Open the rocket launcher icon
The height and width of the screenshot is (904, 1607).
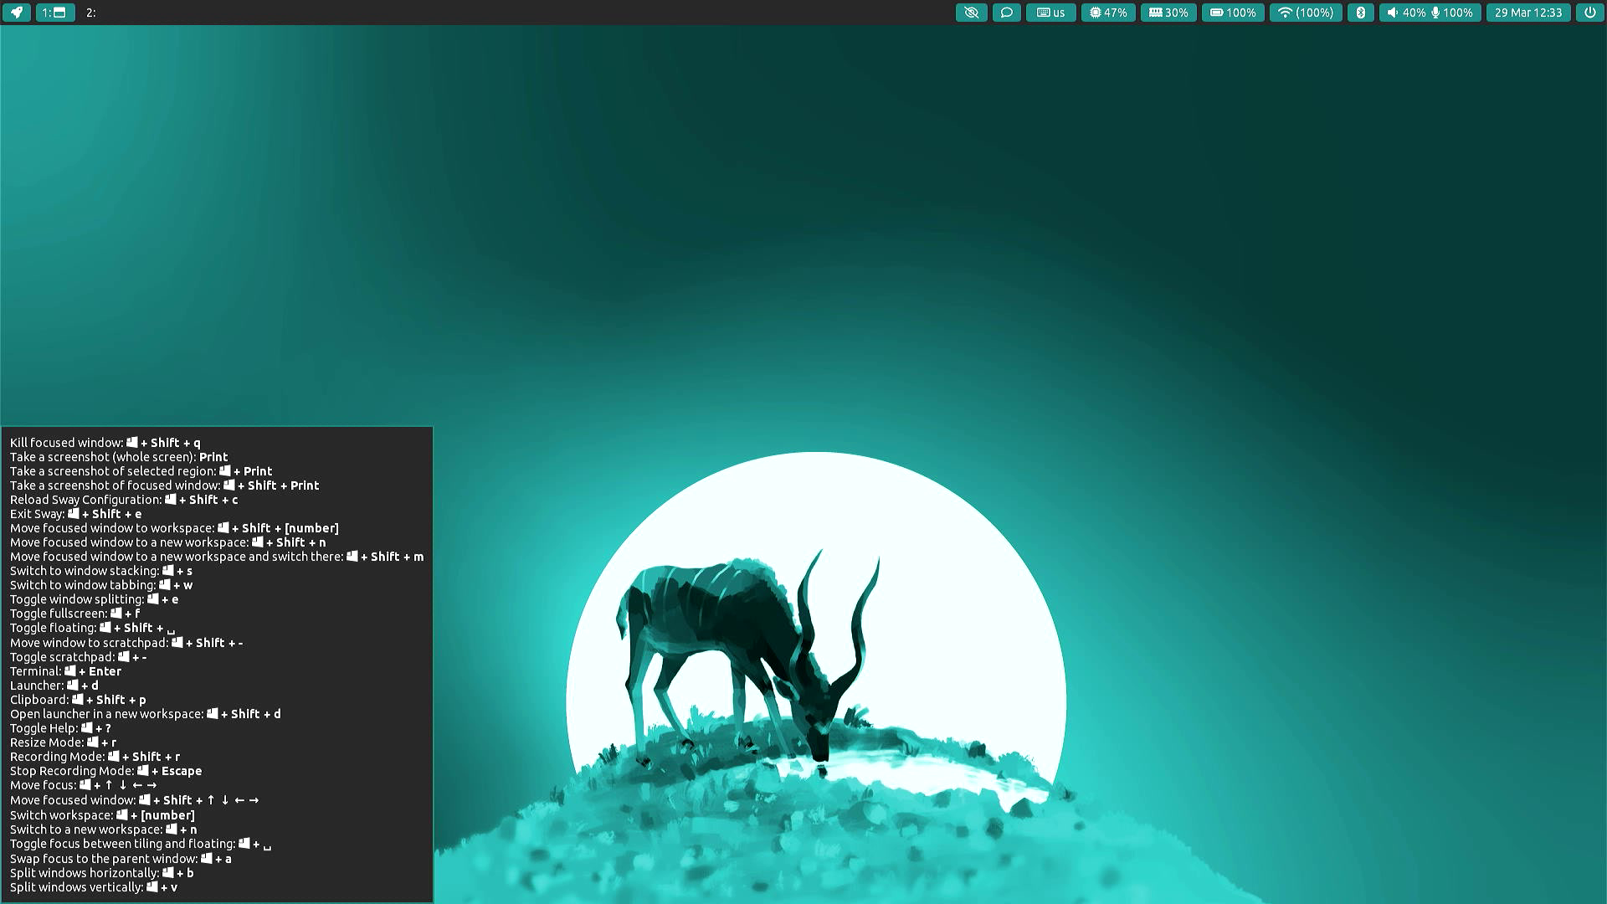coord(16,13)
